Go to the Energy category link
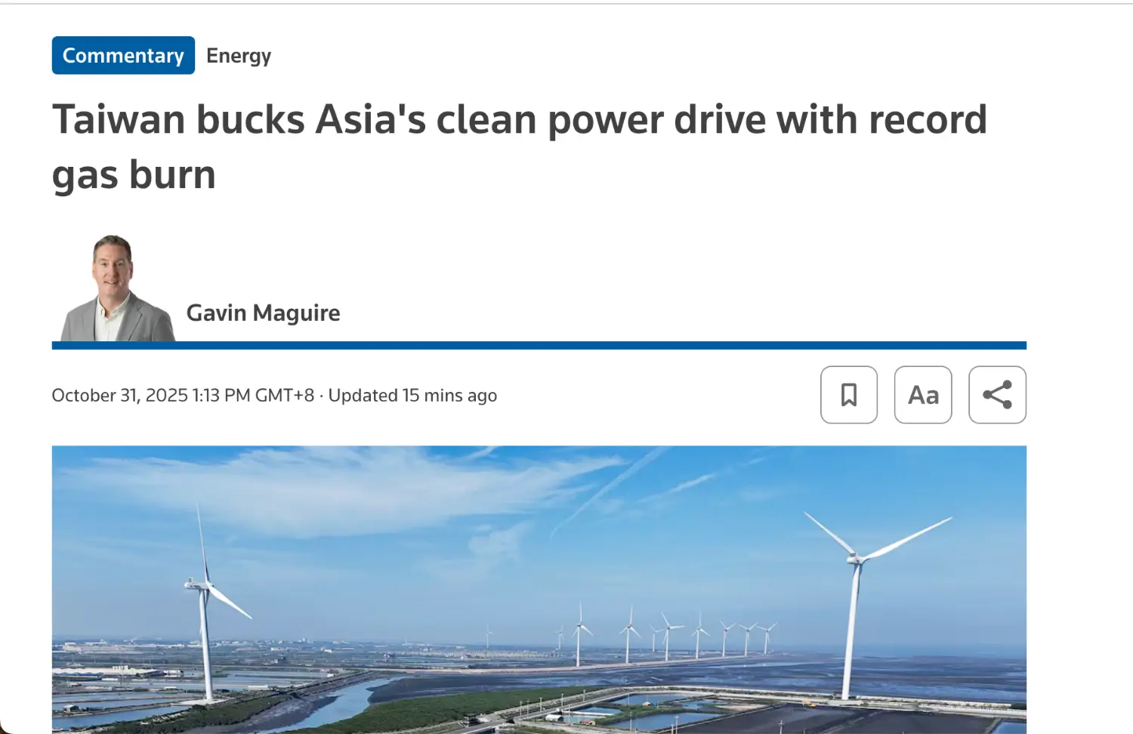Screen dimensions: 1133x734 point(239,56)
